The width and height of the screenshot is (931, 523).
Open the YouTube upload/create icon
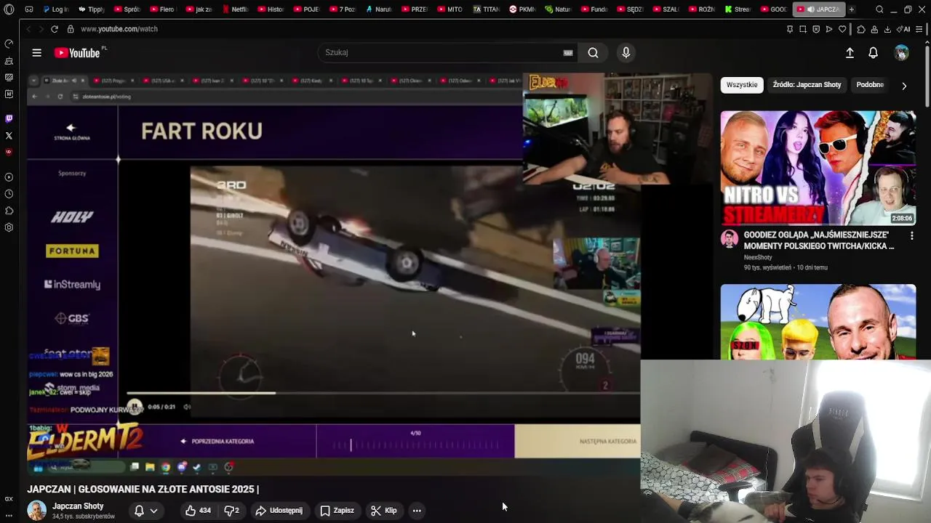coord(850,52)
